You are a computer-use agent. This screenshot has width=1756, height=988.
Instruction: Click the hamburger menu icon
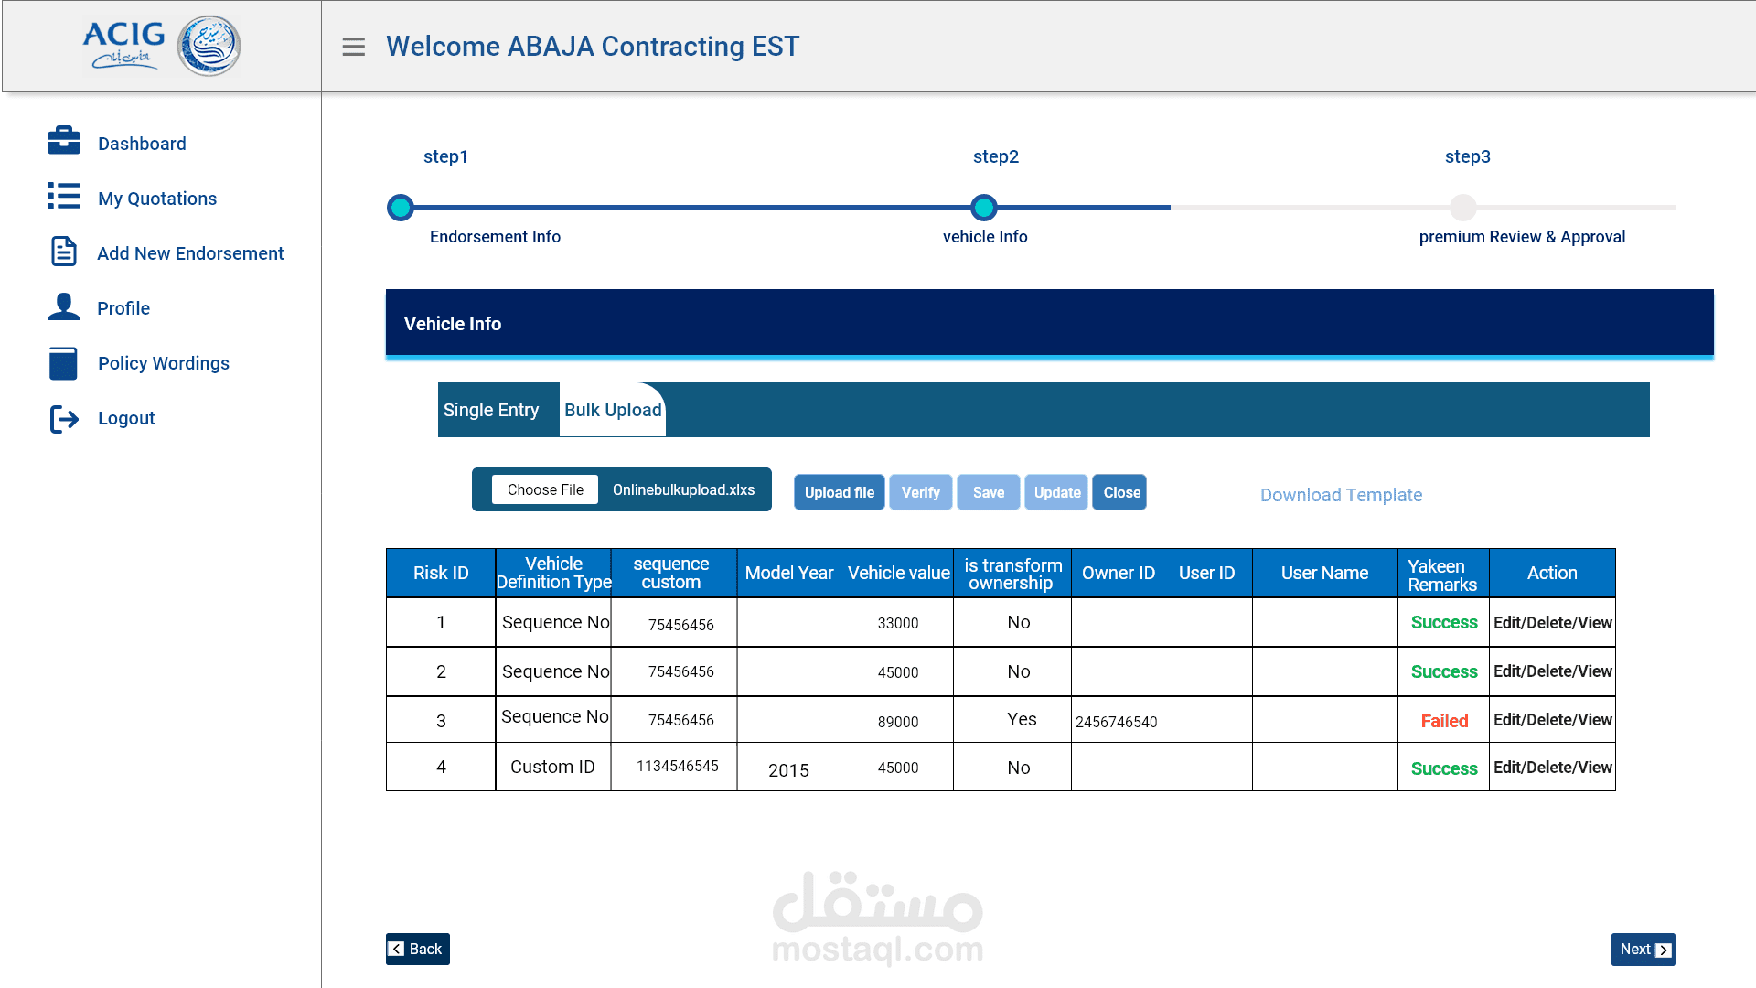coord(353,47)
